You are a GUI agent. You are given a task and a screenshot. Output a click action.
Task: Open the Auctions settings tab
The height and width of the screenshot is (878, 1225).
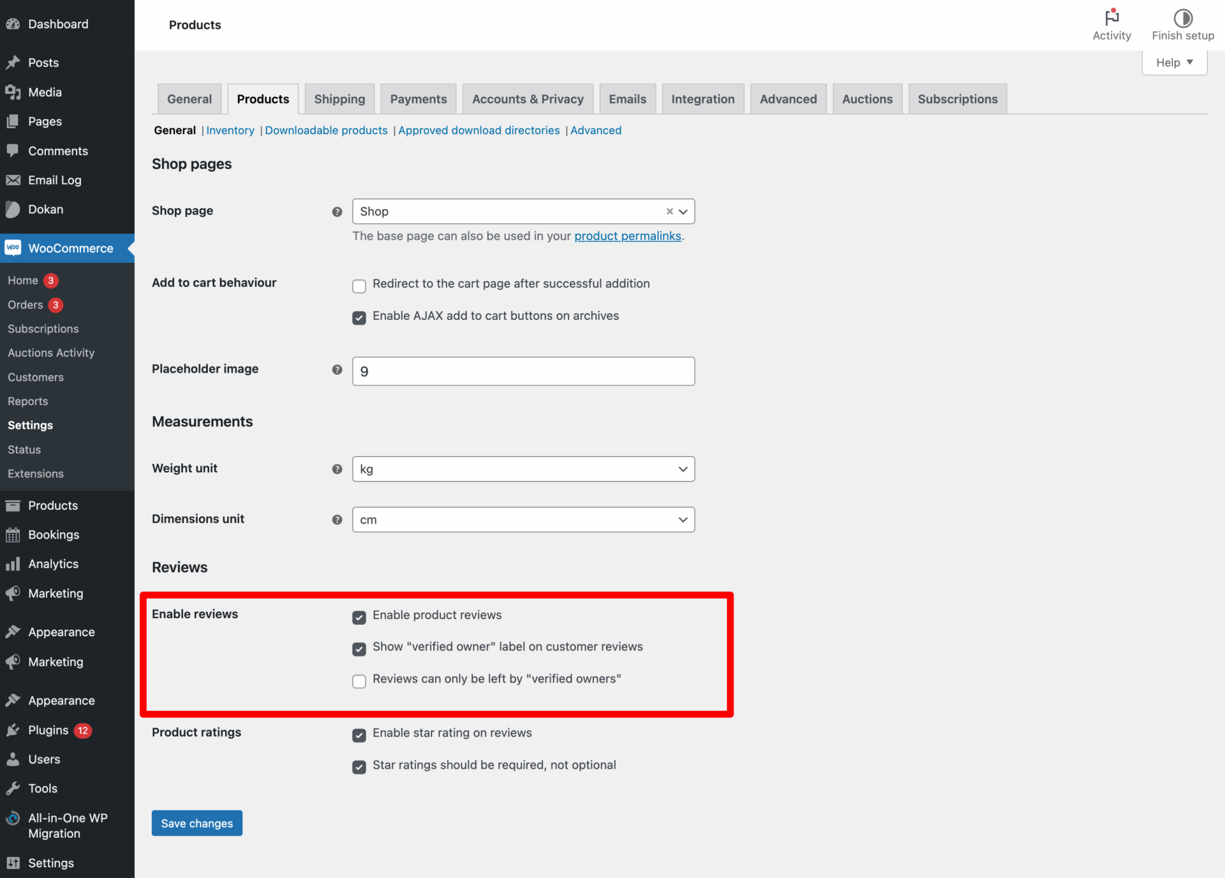866,99
